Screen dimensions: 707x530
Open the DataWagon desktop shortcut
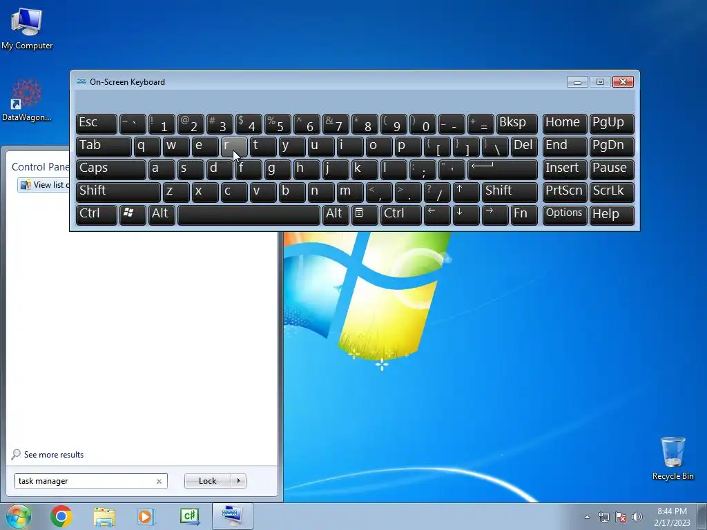27,100
